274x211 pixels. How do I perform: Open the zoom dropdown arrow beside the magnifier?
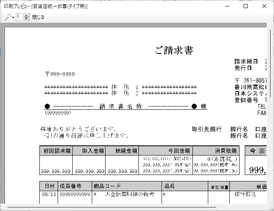[13, 17]
